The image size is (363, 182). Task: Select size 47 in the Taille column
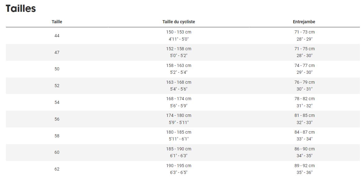click(x=57, y=52)
